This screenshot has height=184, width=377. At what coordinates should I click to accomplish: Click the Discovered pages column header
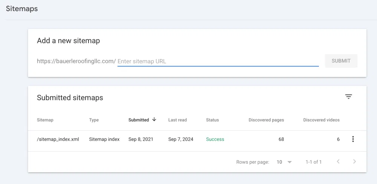tap(266, 120)
